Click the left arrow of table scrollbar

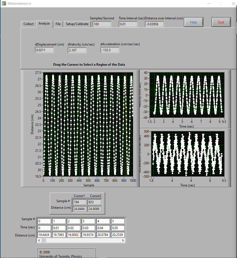point(39,240)
